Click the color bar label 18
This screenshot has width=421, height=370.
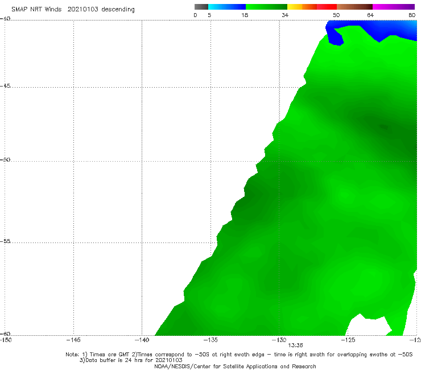(245, 15)
